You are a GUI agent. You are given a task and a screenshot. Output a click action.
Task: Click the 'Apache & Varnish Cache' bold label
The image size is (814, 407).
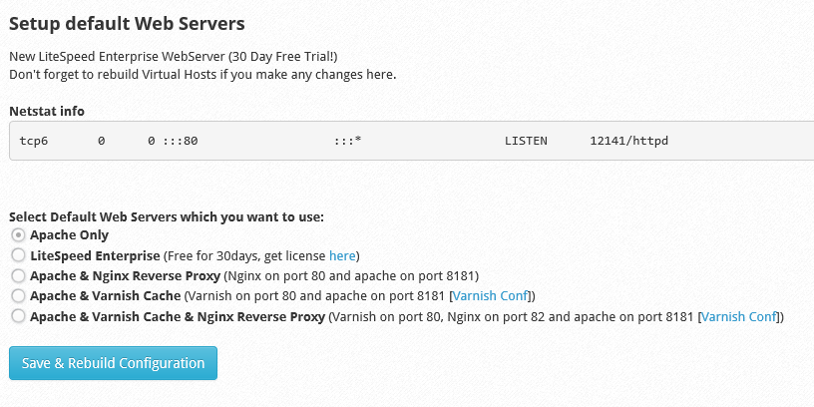pos(106,296)
